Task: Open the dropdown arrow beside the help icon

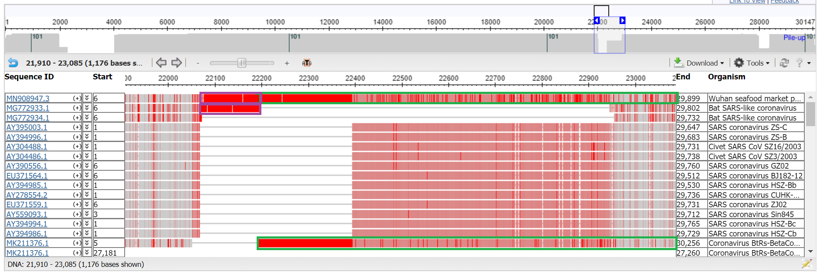Action: 809,63
